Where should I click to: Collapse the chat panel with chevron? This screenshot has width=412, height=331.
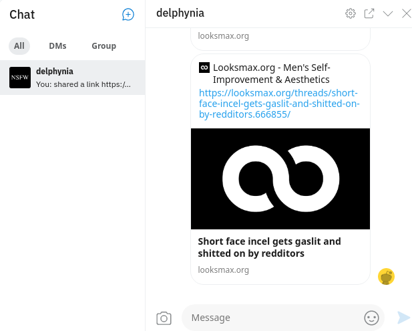388,13
